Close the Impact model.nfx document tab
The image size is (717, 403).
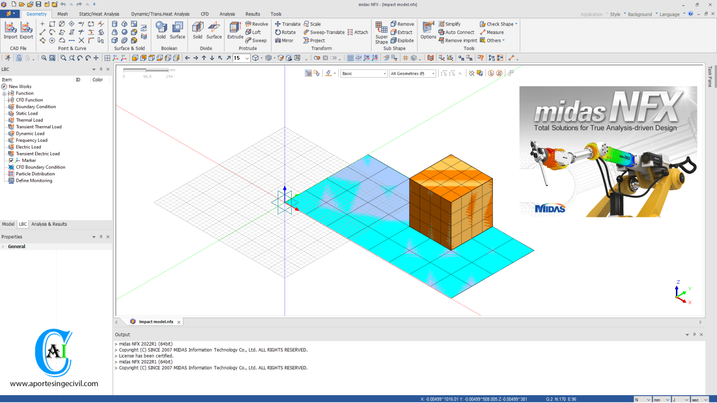pos(179,322)
